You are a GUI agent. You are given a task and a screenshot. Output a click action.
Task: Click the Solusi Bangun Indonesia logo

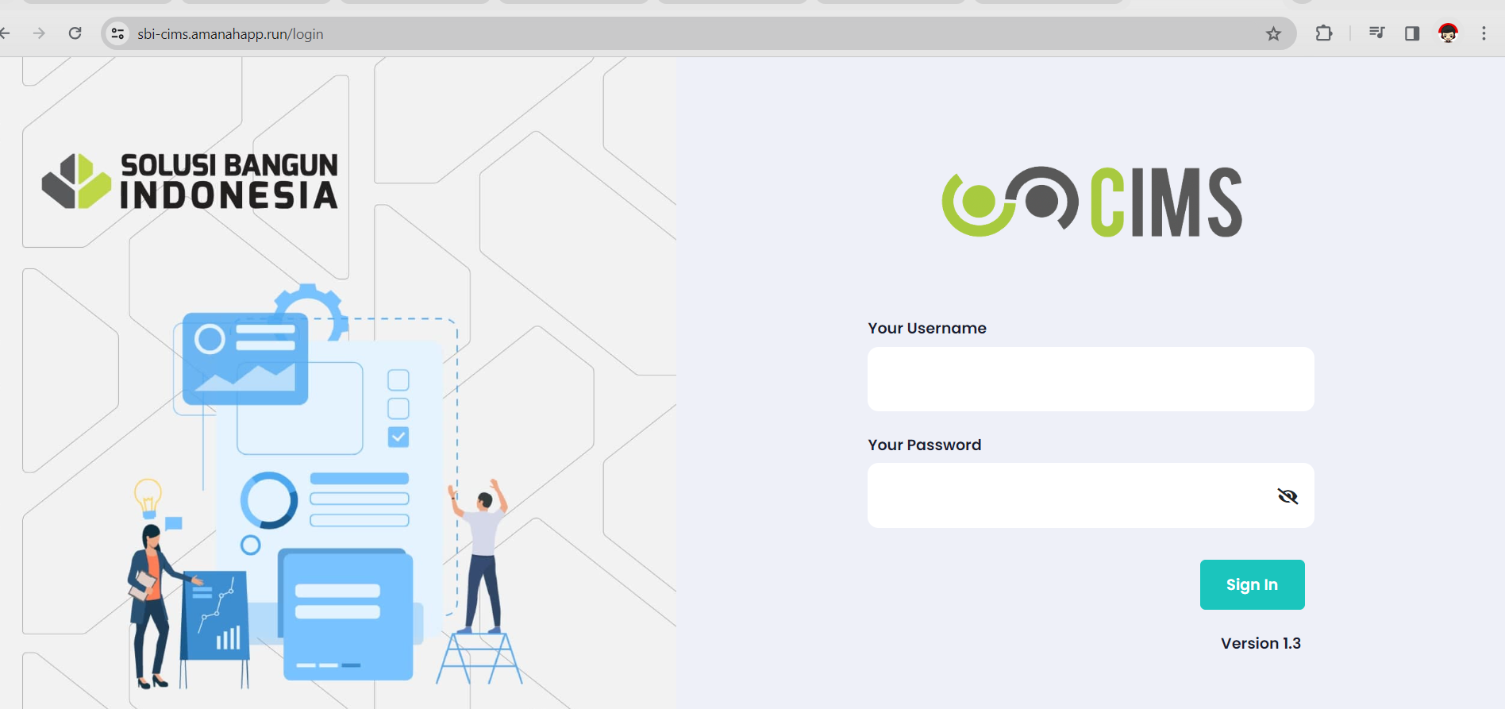[x=190, y=181]
